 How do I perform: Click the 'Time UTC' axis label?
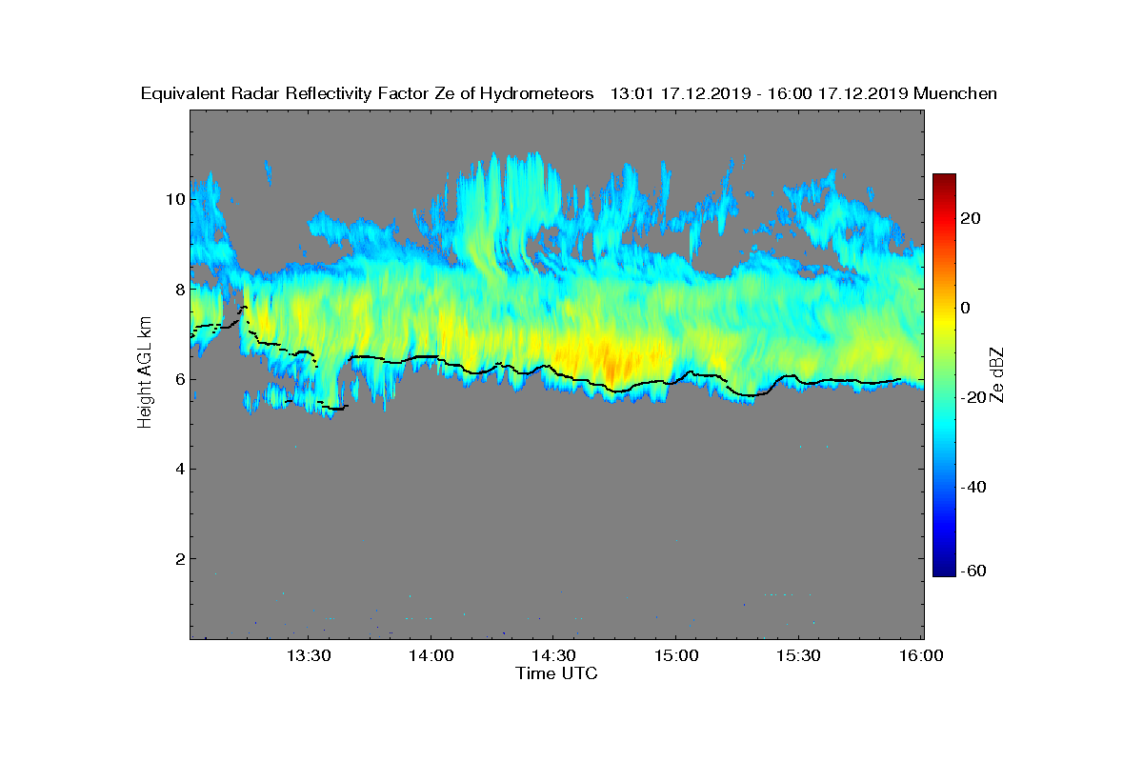[x=556, y=673]
